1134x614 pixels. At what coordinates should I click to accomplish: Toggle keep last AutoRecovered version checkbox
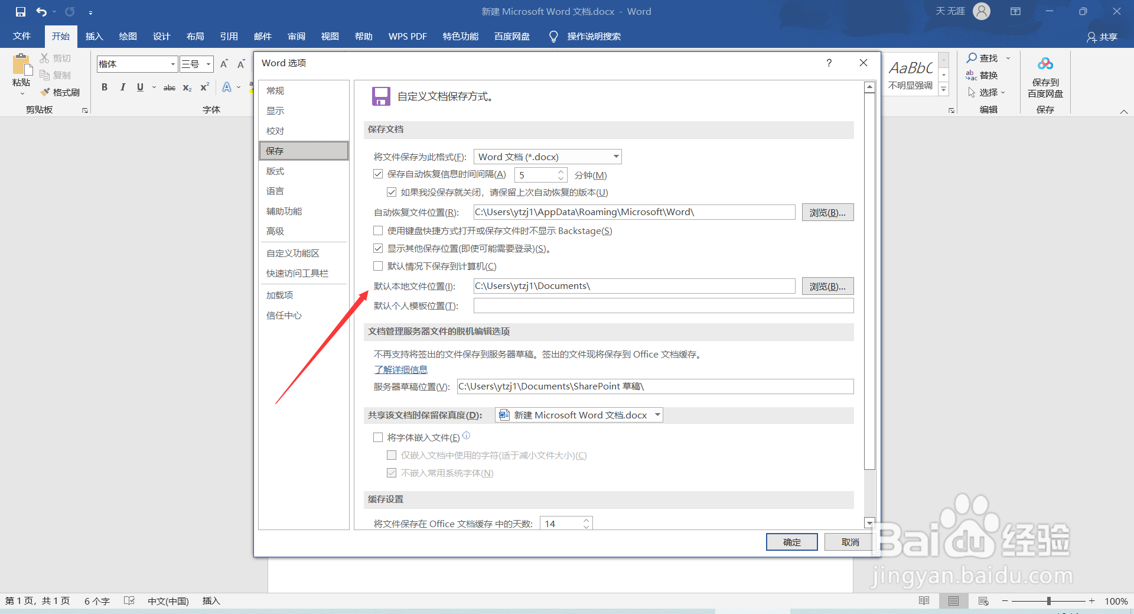coord(392,192)
